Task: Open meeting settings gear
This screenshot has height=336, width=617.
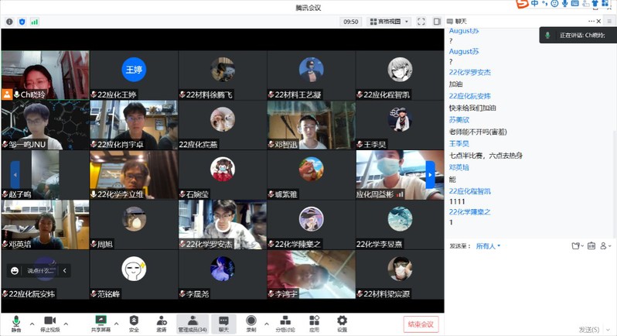Action: tap(342, 322)
